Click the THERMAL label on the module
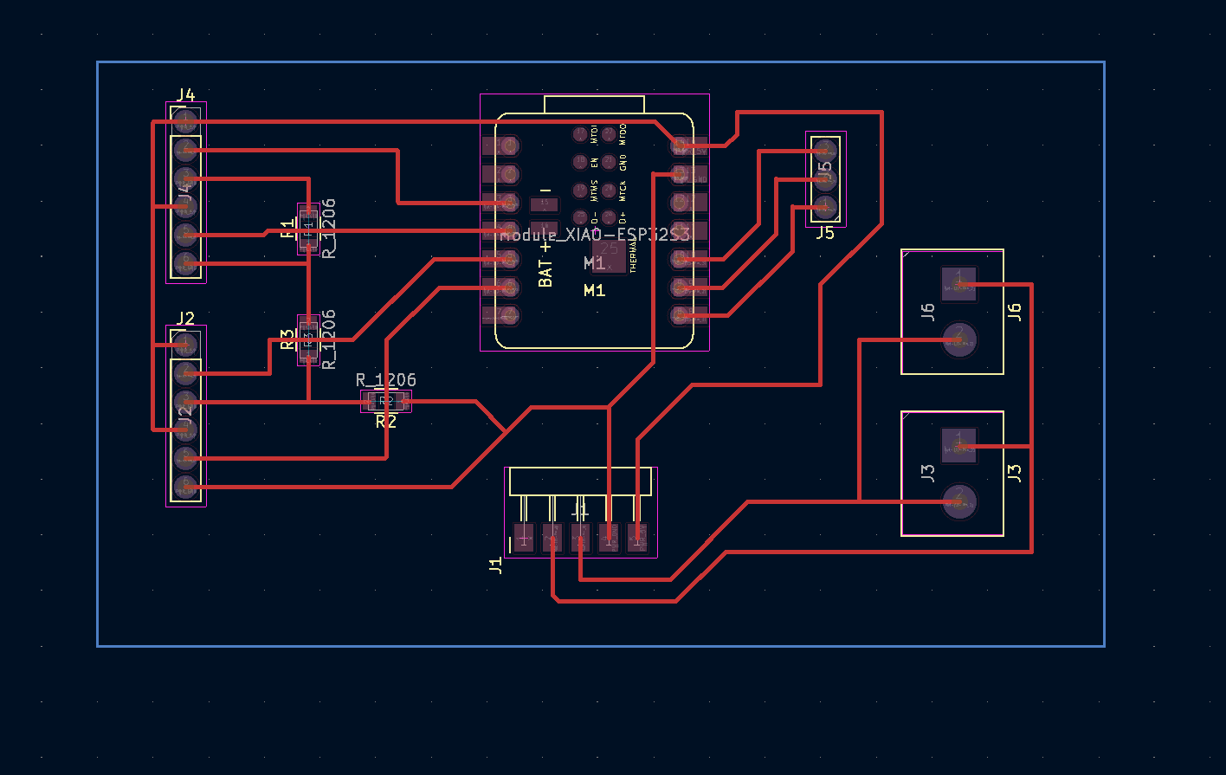Viewport: 1226px width, 775px height. 633,257
